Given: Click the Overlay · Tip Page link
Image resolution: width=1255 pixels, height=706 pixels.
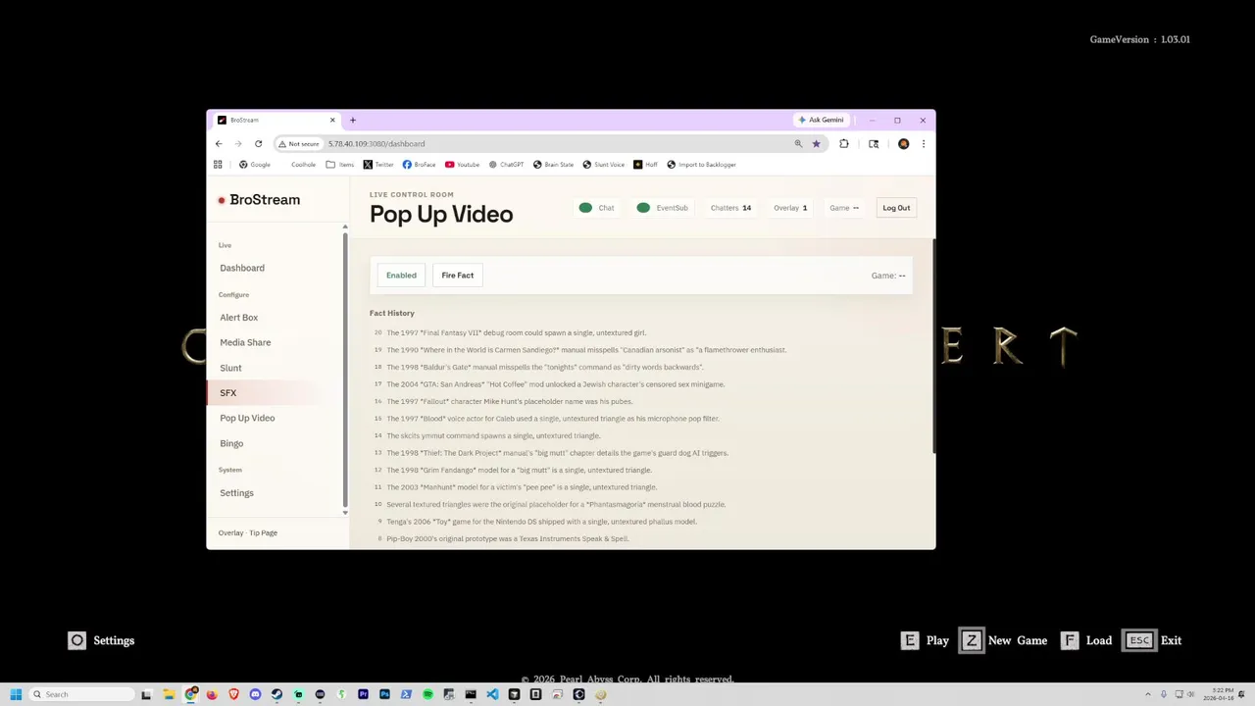Looking at the screenshot, I should (248, 532).
